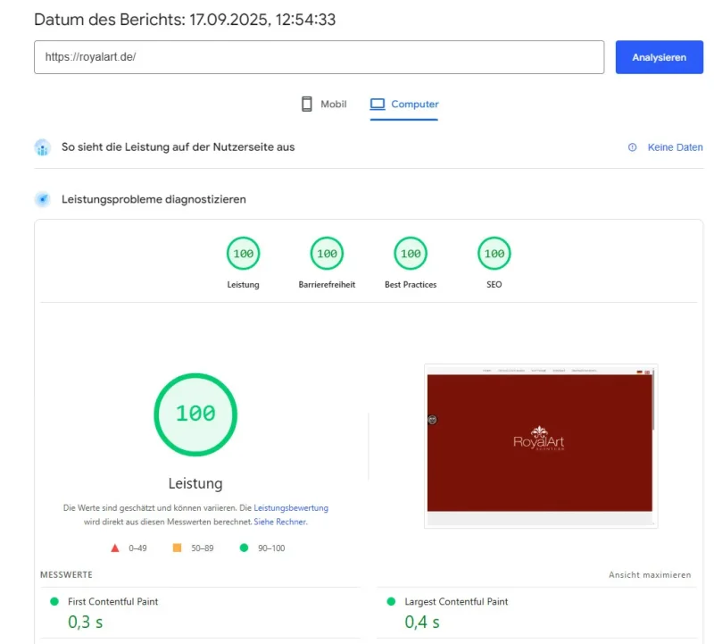
Task: Click the First Contentful Paint metric
Action: pos(112,602)
